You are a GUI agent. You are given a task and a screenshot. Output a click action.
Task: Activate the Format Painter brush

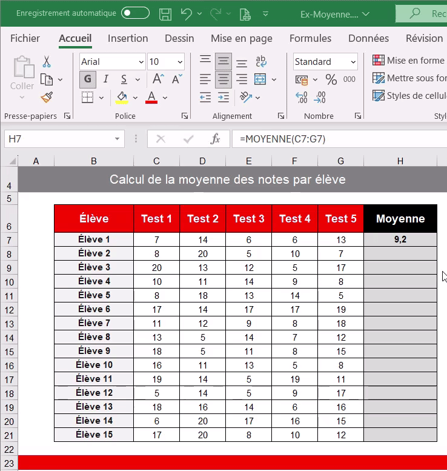(47, 97)
